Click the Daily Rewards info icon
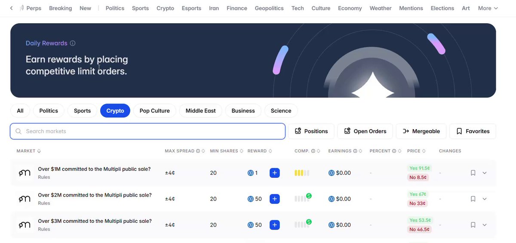Image resolution: width=516 pixels, height=243 pixels. click(x=73, y=43)
